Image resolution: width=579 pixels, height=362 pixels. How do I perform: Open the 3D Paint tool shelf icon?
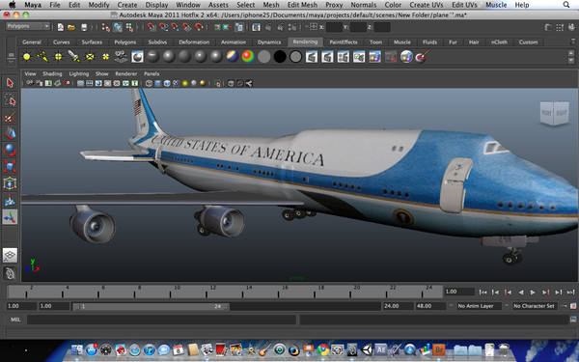pos(422,57)
